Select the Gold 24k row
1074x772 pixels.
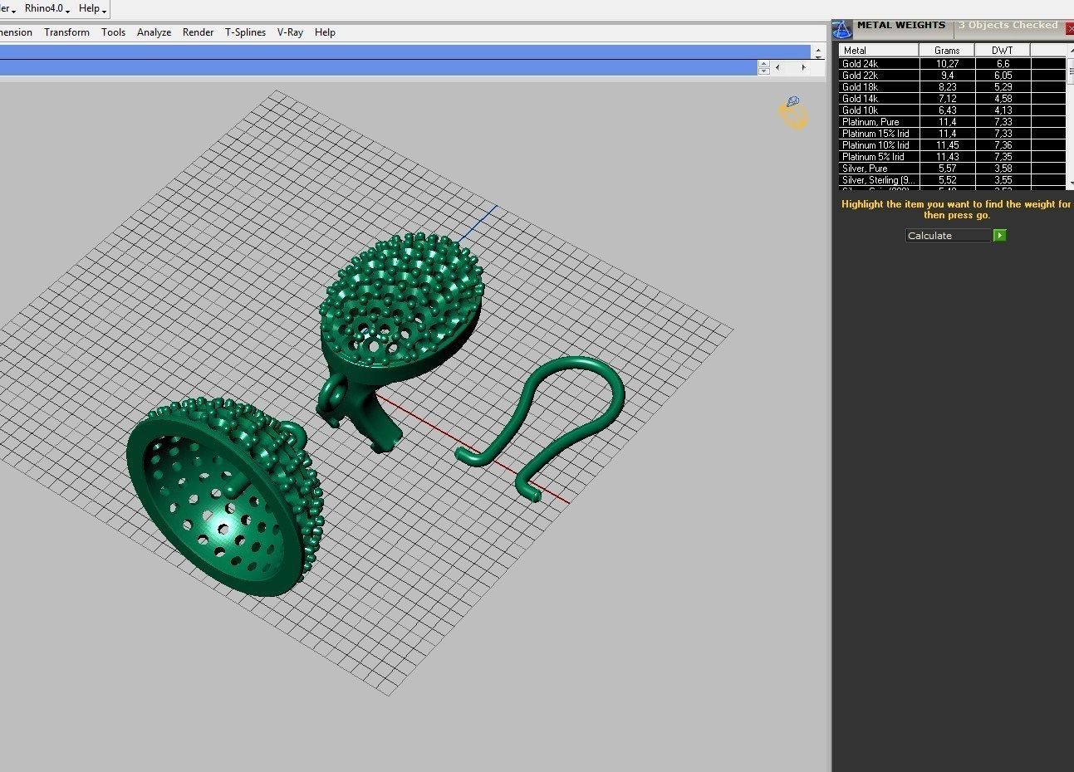[x=952, y=64]
